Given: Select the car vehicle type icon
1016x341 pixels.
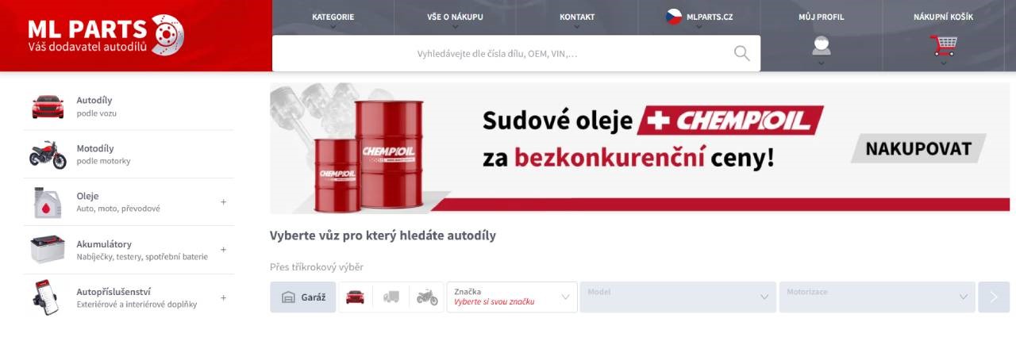Looking at the screenshot, I should pos(356,297).
